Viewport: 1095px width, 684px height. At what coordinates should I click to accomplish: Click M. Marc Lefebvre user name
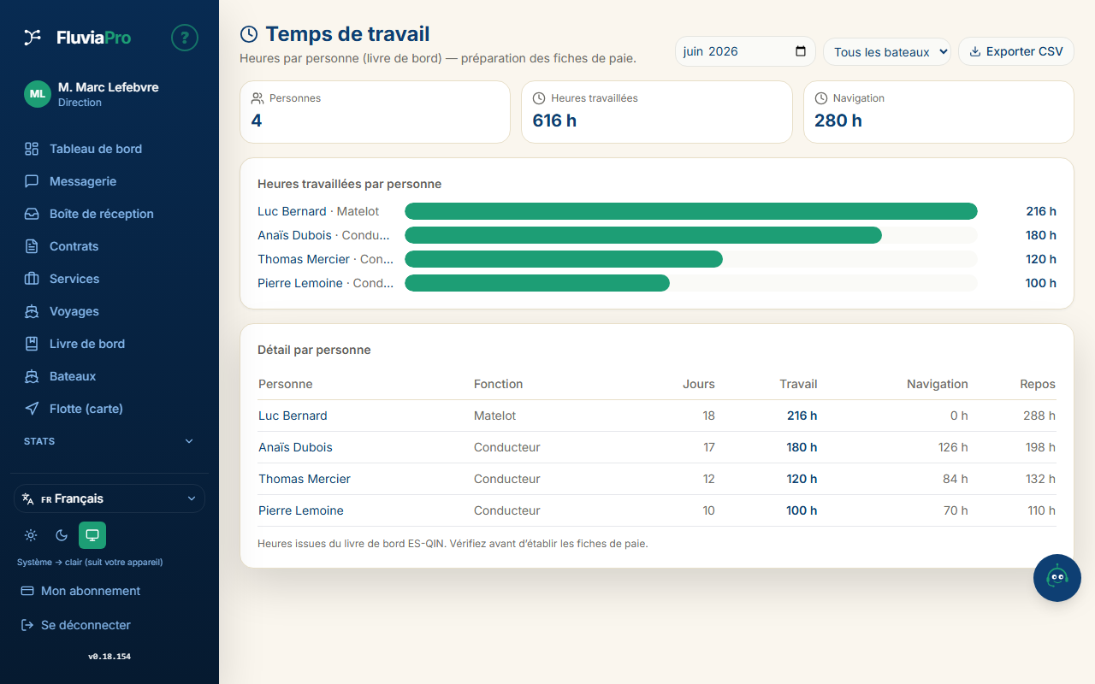click(x=108, y=87)
